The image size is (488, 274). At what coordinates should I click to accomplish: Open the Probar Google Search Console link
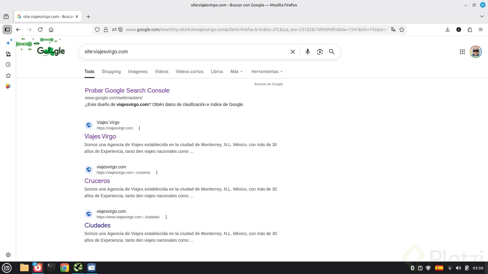pyautogui.click(x=127, y=90)
